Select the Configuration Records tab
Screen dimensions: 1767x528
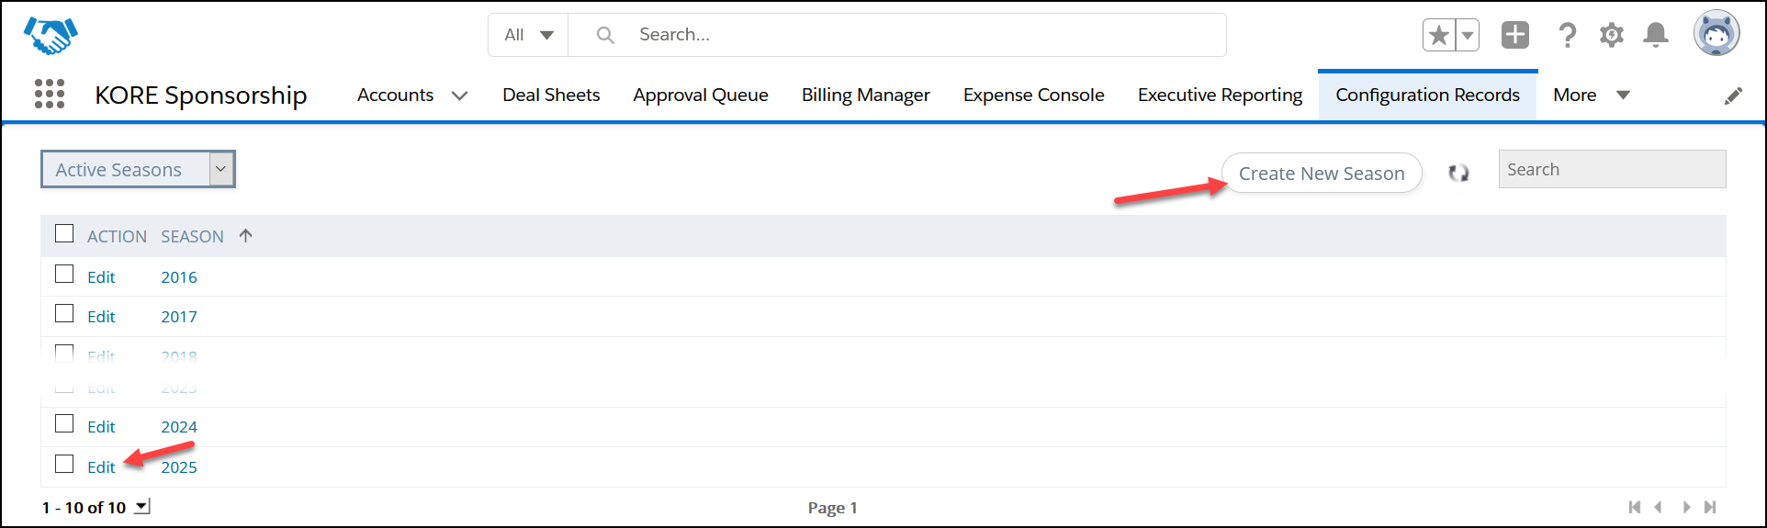1428,95
